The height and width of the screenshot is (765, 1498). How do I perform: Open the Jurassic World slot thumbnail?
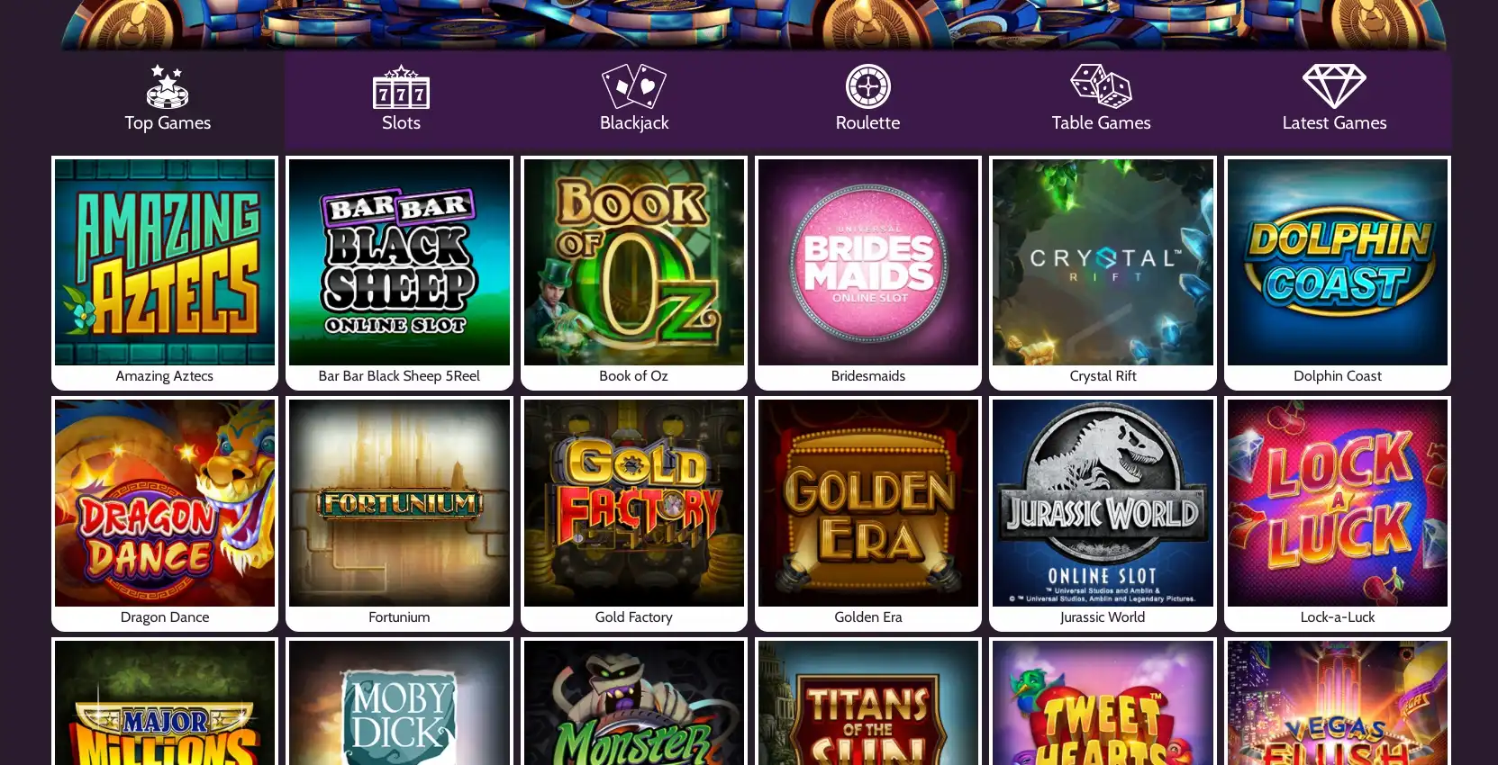click(x=1103, y=503)
